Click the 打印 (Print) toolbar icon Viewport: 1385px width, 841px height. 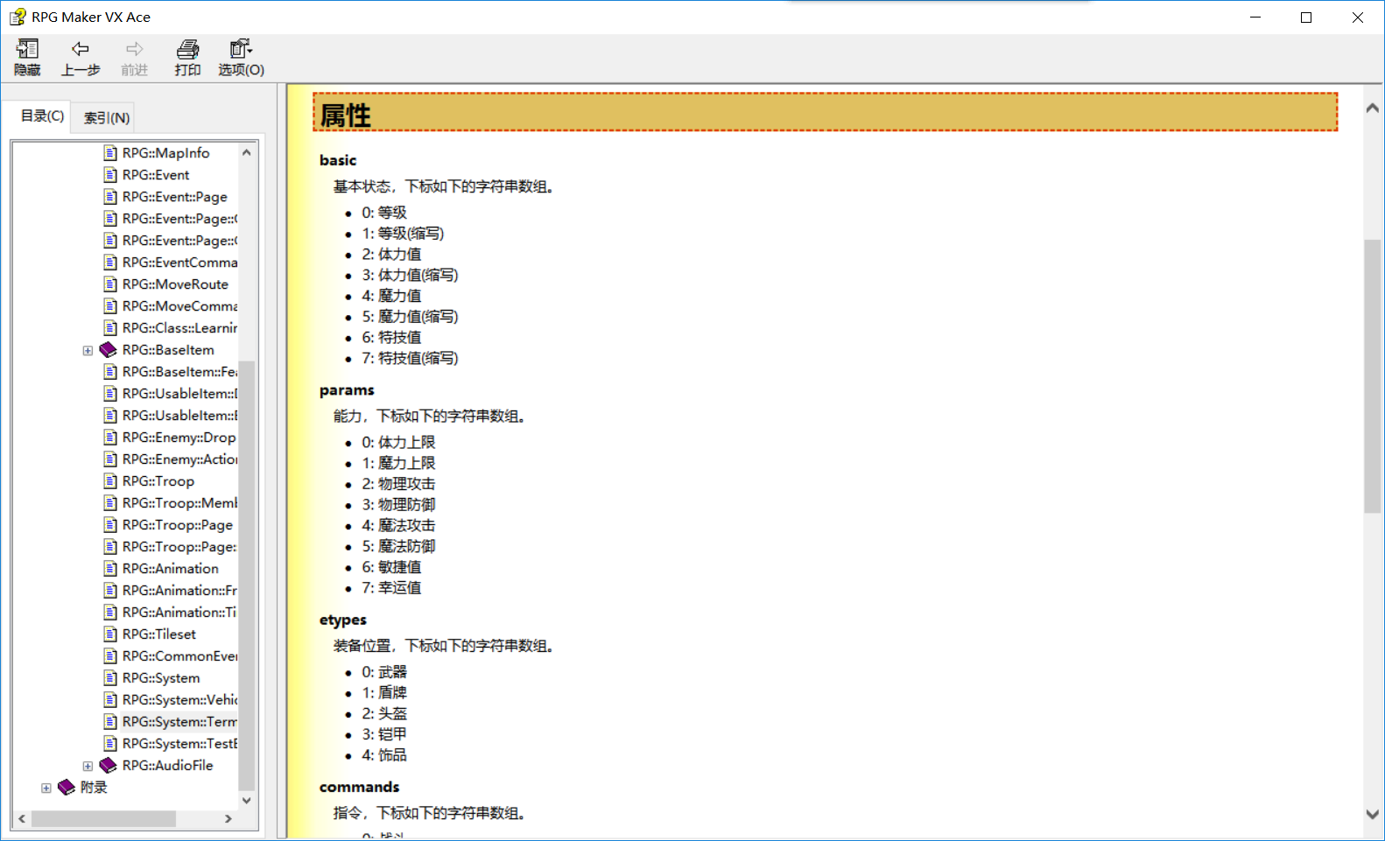click(x=187, y=58)
